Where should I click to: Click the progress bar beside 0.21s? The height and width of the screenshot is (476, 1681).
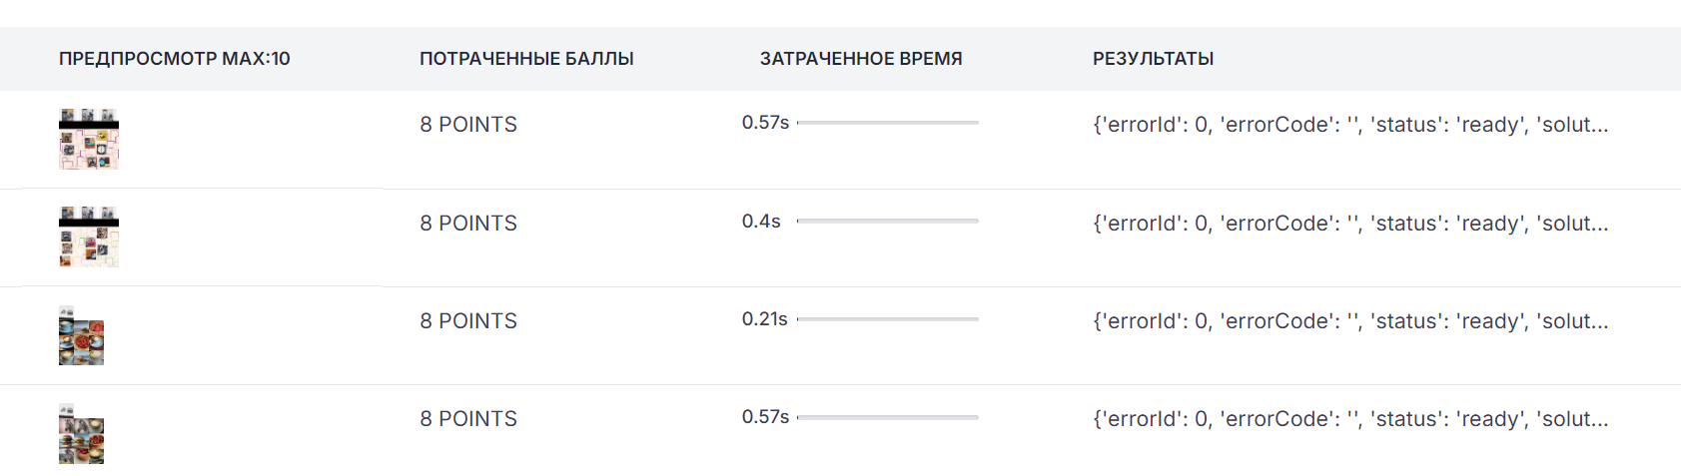point(887,319)
